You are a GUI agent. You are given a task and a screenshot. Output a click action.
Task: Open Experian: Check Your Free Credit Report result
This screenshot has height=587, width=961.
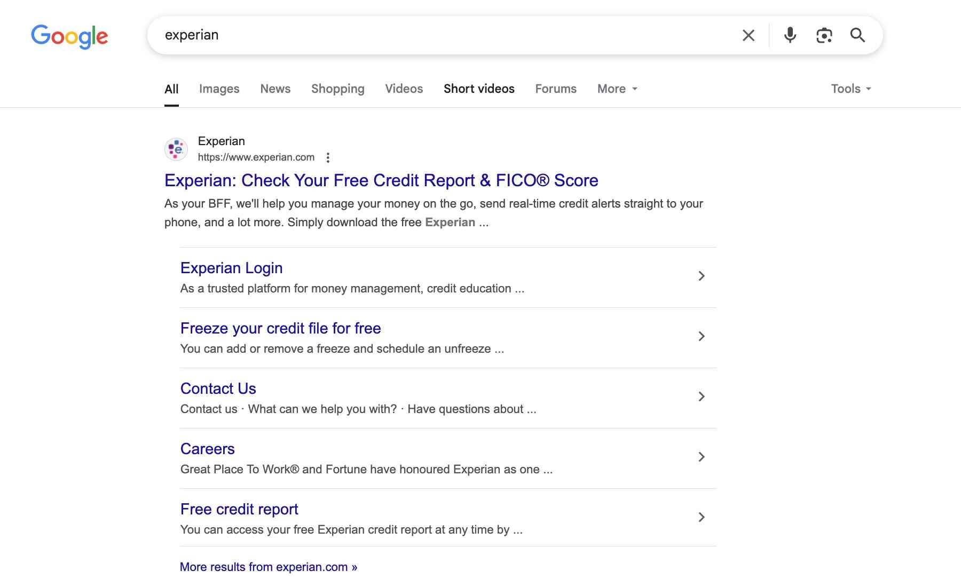pyautogui.click(x=381, y=180)
